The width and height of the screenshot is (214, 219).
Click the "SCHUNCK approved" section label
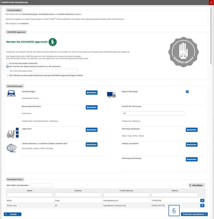pyautogui.click(x=16, y=32)
